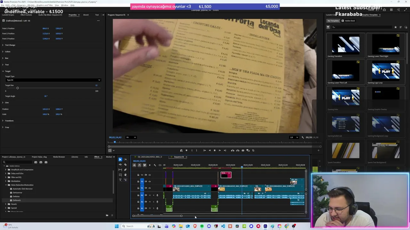
Task: Adjust the Target Size slider
Action: pos(18,88)
